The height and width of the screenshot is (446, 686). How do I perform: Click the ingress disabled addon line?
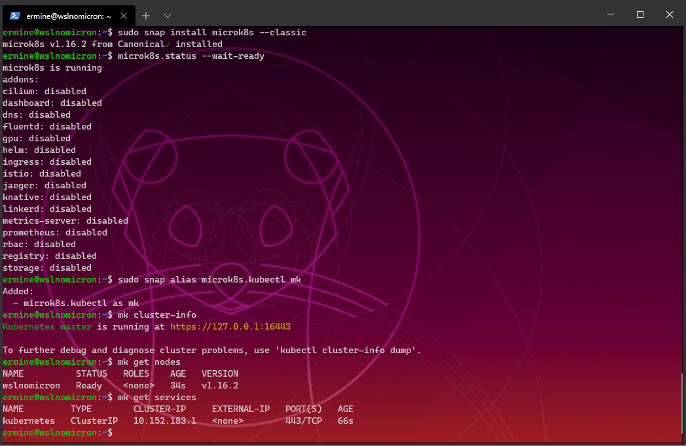47,162
